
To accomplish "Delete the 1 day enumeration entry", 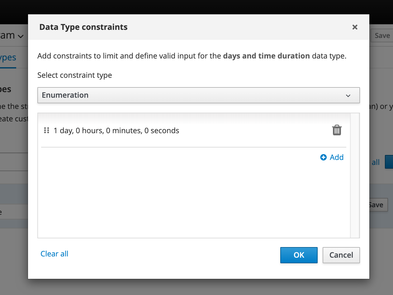I will (337, 130).
